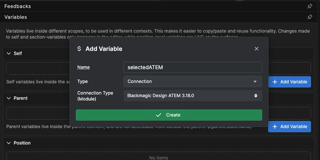
Task: Click the green Create button
Action: (169, 115)
